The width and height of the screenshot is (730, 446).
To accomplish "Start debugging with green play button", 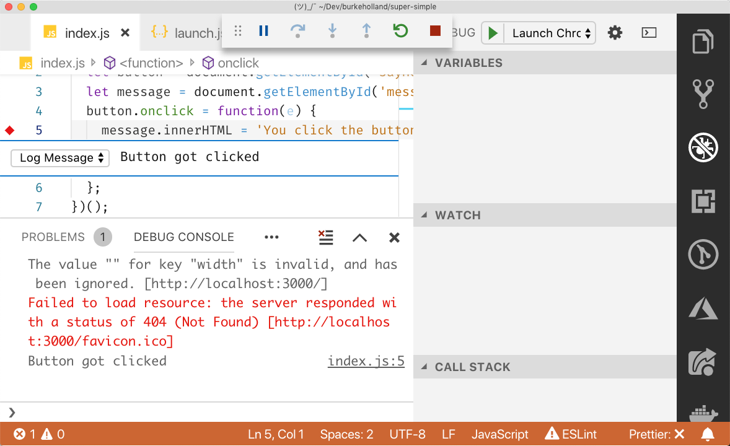I will (x=493, y=33).
